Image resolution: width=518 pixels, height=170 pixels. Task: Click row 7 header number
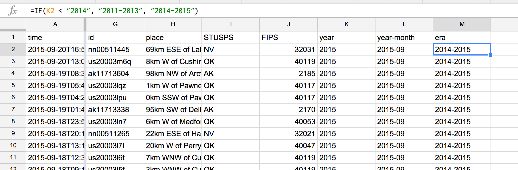click(13, 109)
